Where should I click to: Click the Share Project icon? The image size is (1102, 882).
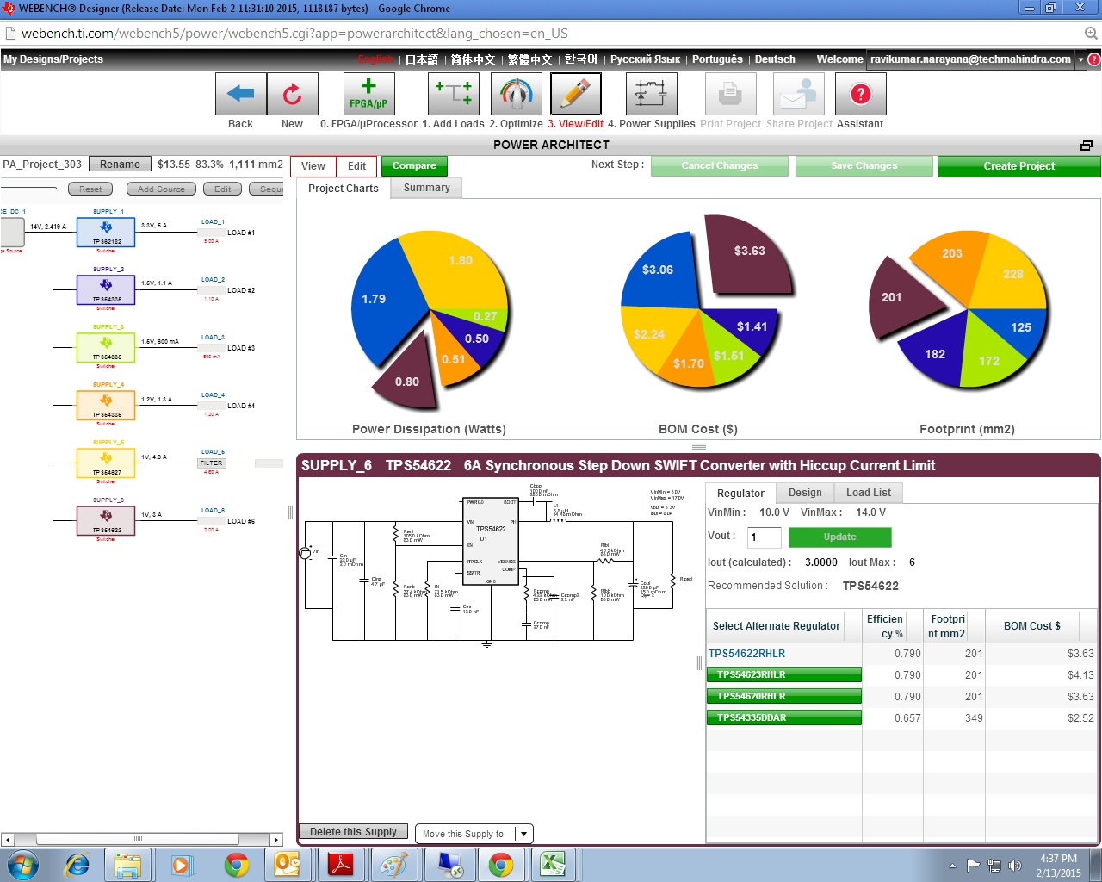pos(799,94)
